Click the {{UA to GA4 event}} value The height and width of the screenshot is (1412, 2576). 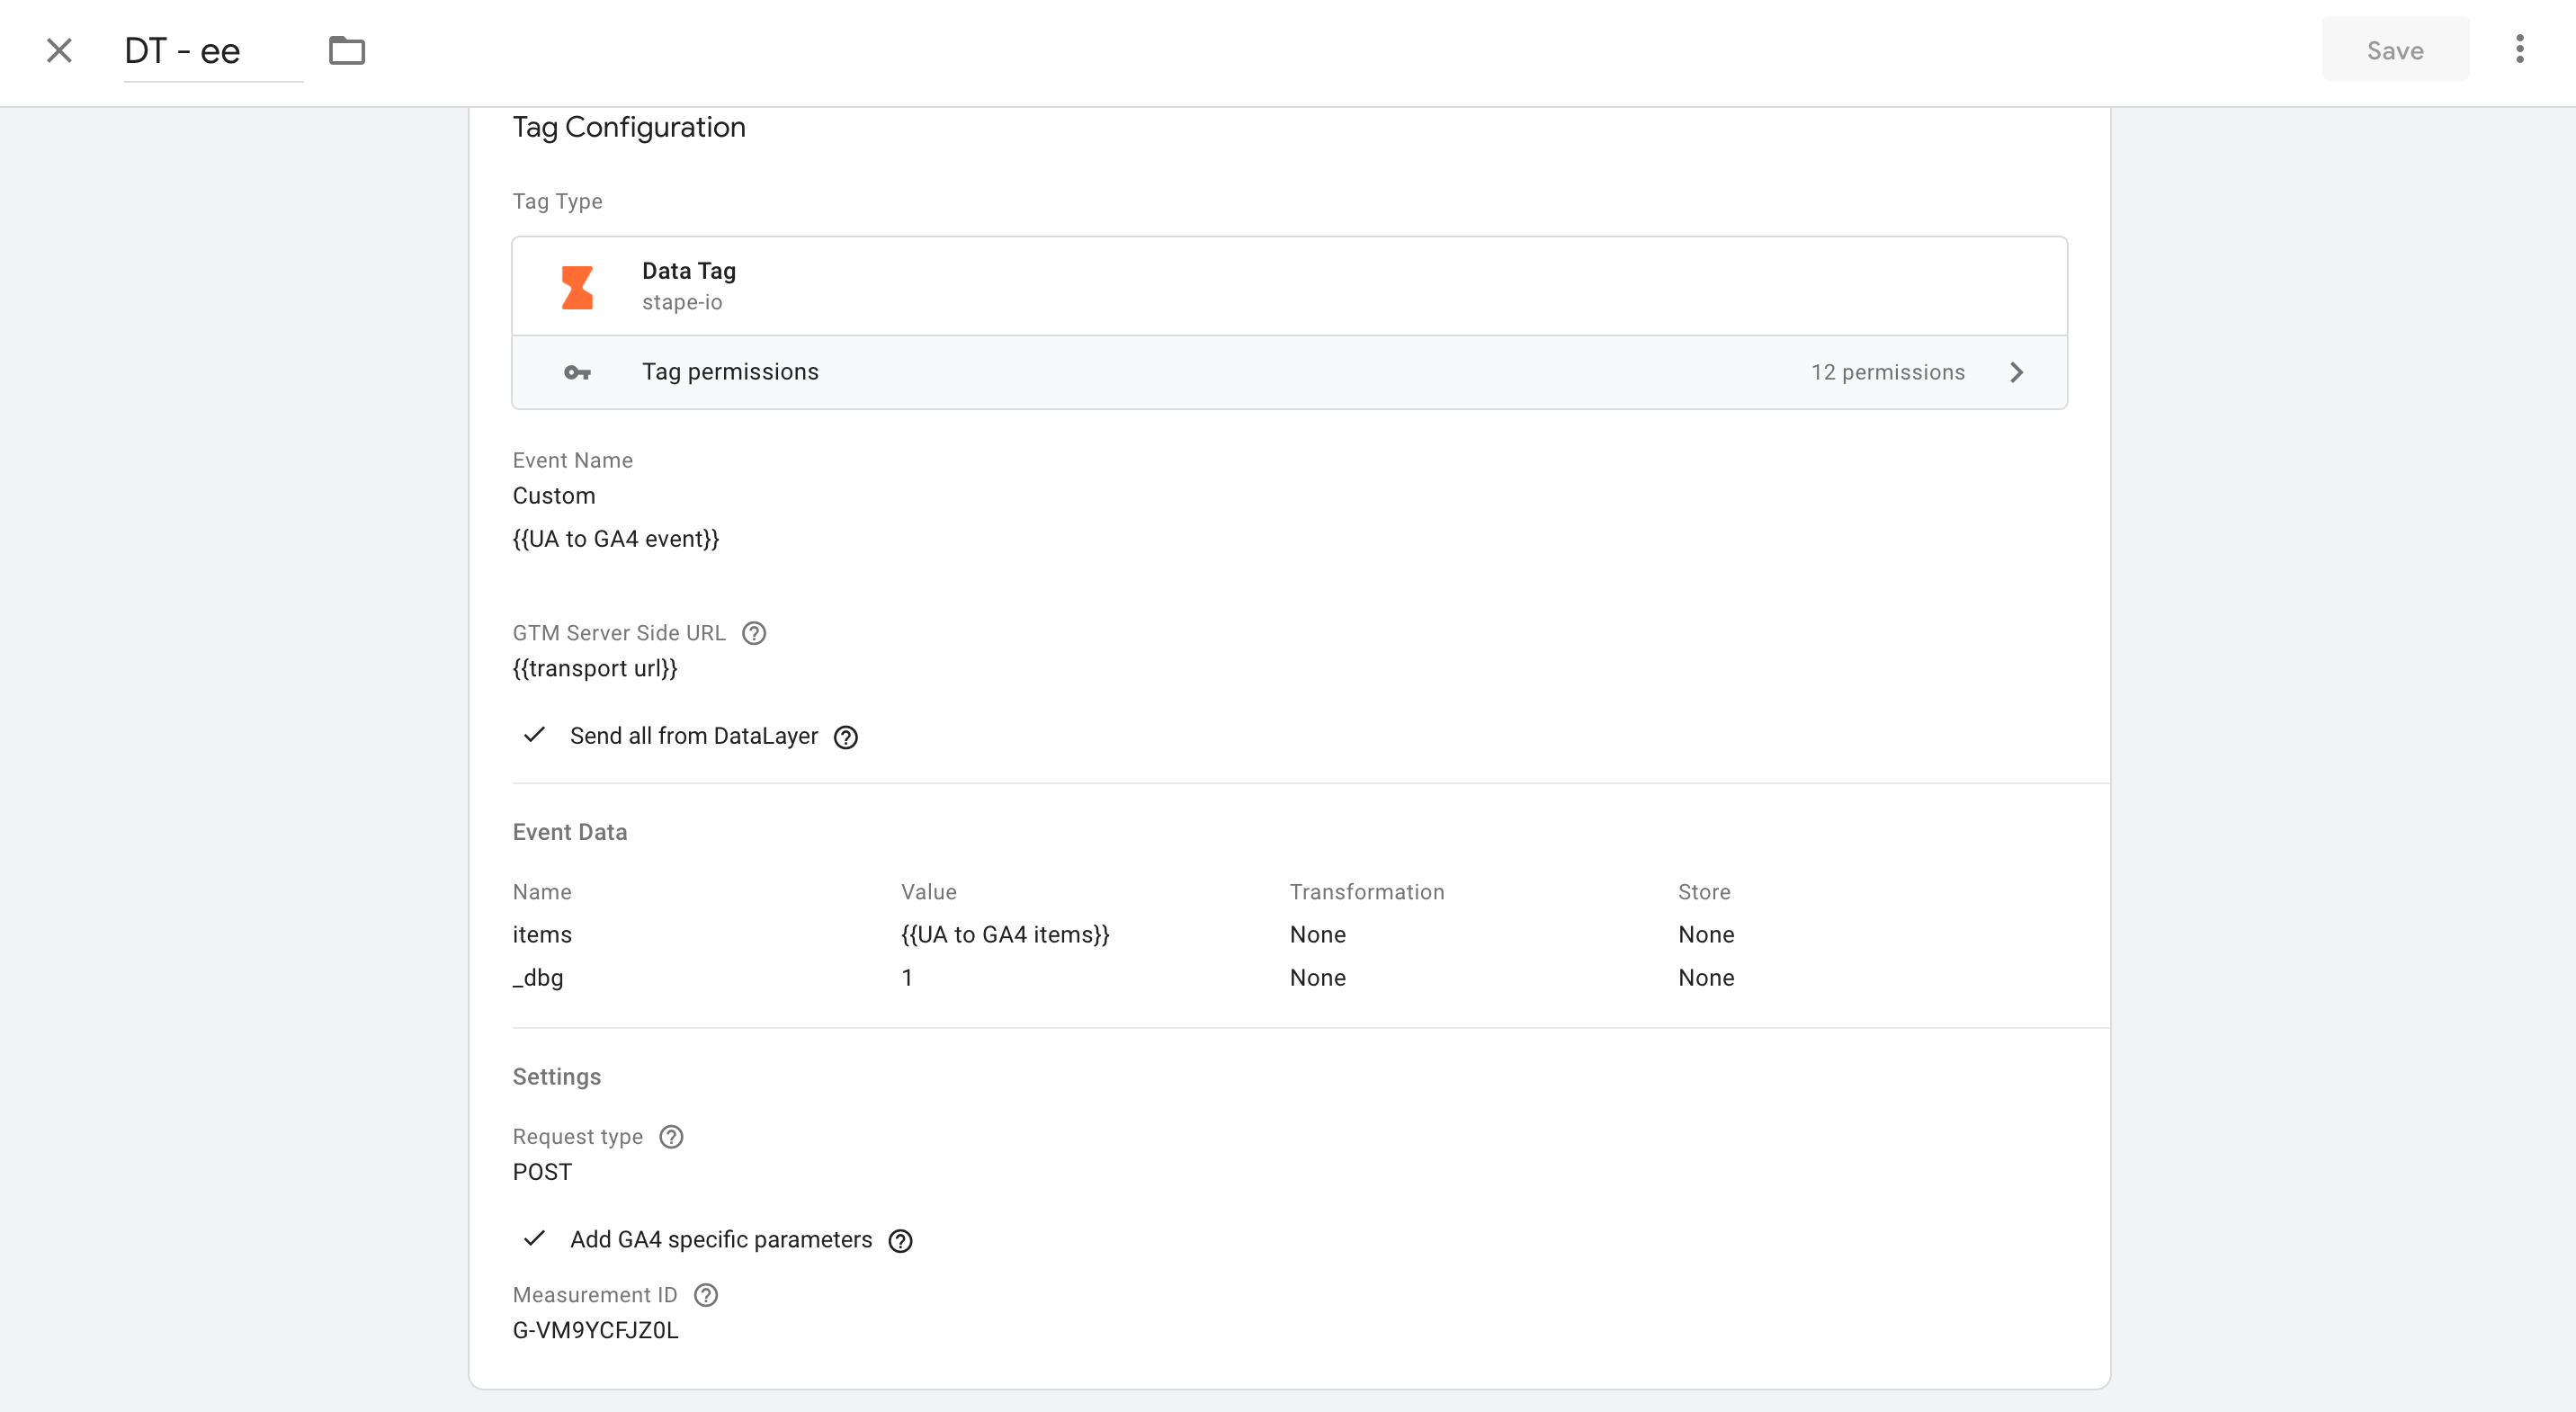[616, 539]
